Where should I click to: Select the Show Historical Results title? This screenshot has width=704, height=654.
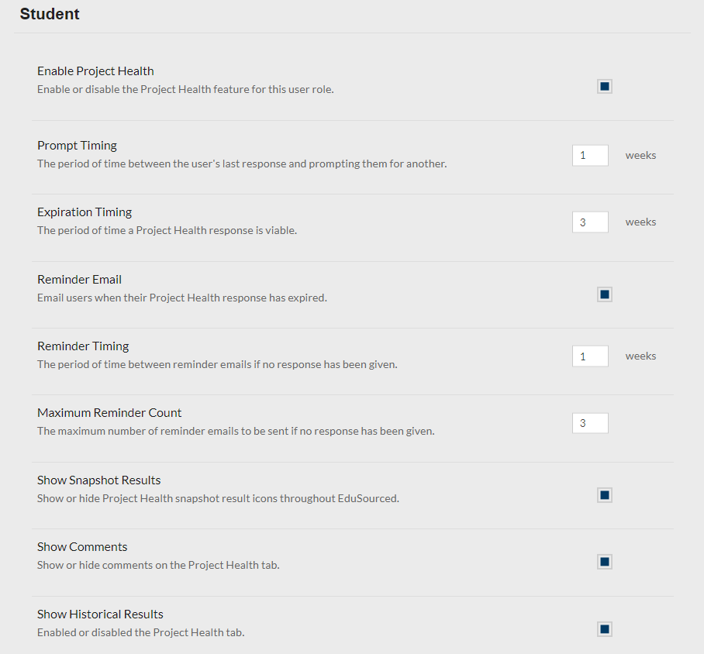point(100,614)
